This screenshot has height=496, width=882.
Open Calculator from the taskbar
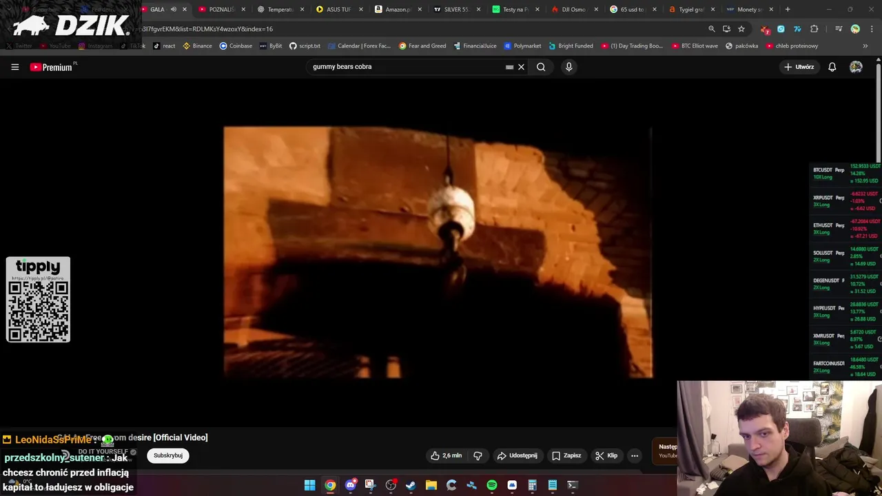(532, 485)
